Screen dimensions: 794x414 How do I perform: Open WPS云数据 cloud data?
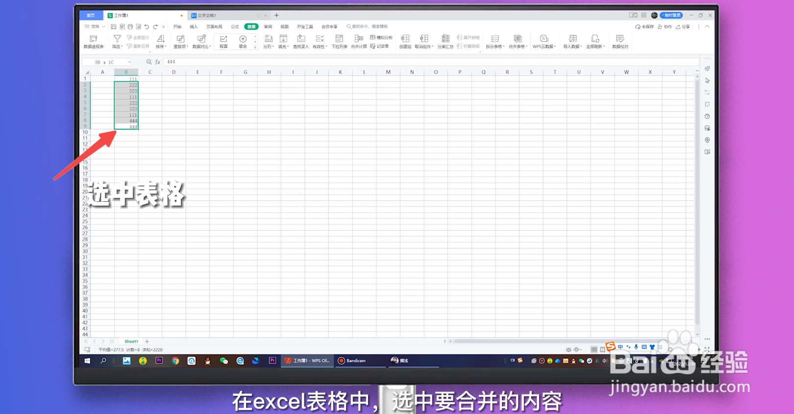click(544, 42)
